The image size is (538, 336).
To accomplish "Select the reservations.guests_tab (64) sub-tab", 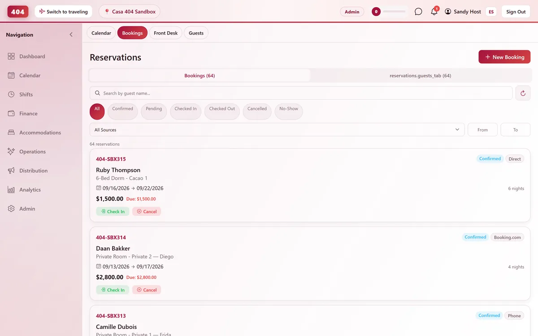I will coord(421,76).
